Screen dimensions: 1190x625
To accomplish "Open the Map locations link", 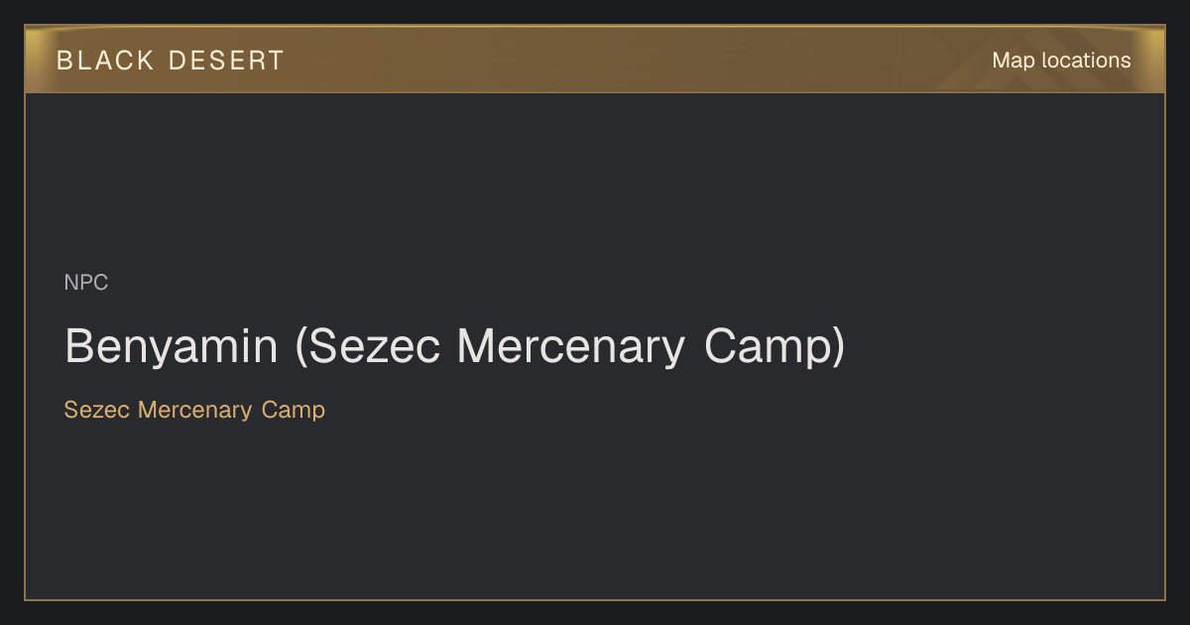I will pos(1061,61).
